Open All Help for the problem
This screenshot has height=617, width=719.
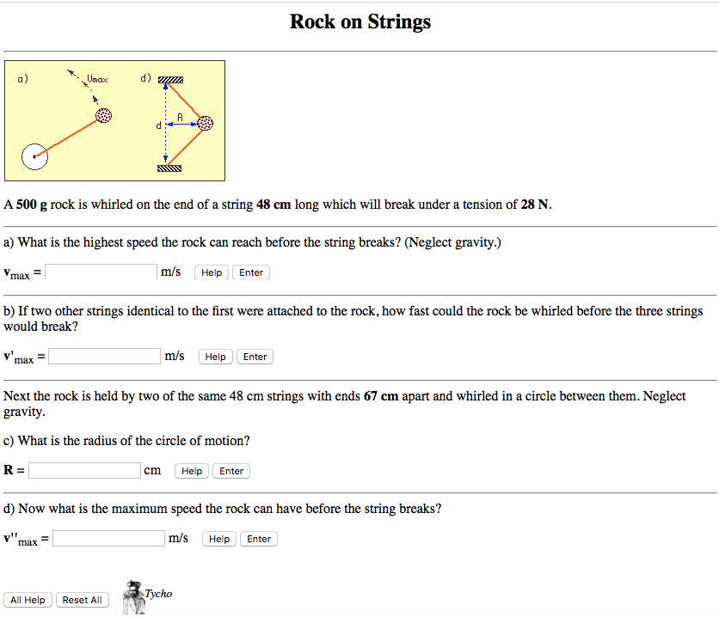tap(27, 599)
